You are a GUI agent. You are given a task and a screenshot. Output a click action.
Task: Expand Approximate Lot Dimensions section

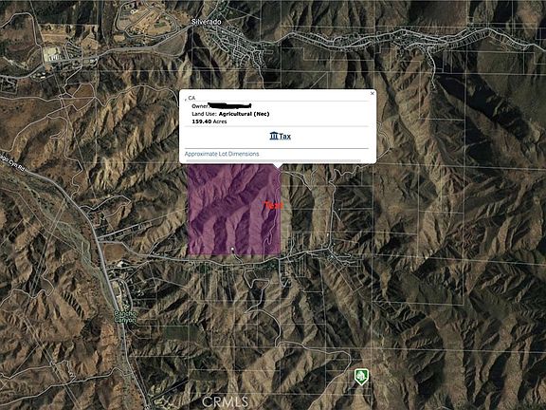(x=222, y=154)
